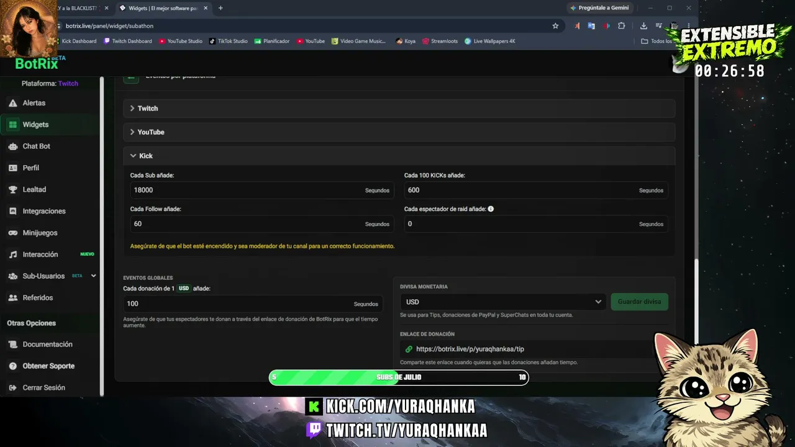Click the Subs de Julio progress bar
Image resolution: width=795 pixels, height=447 pixels.
pos(399,377)
